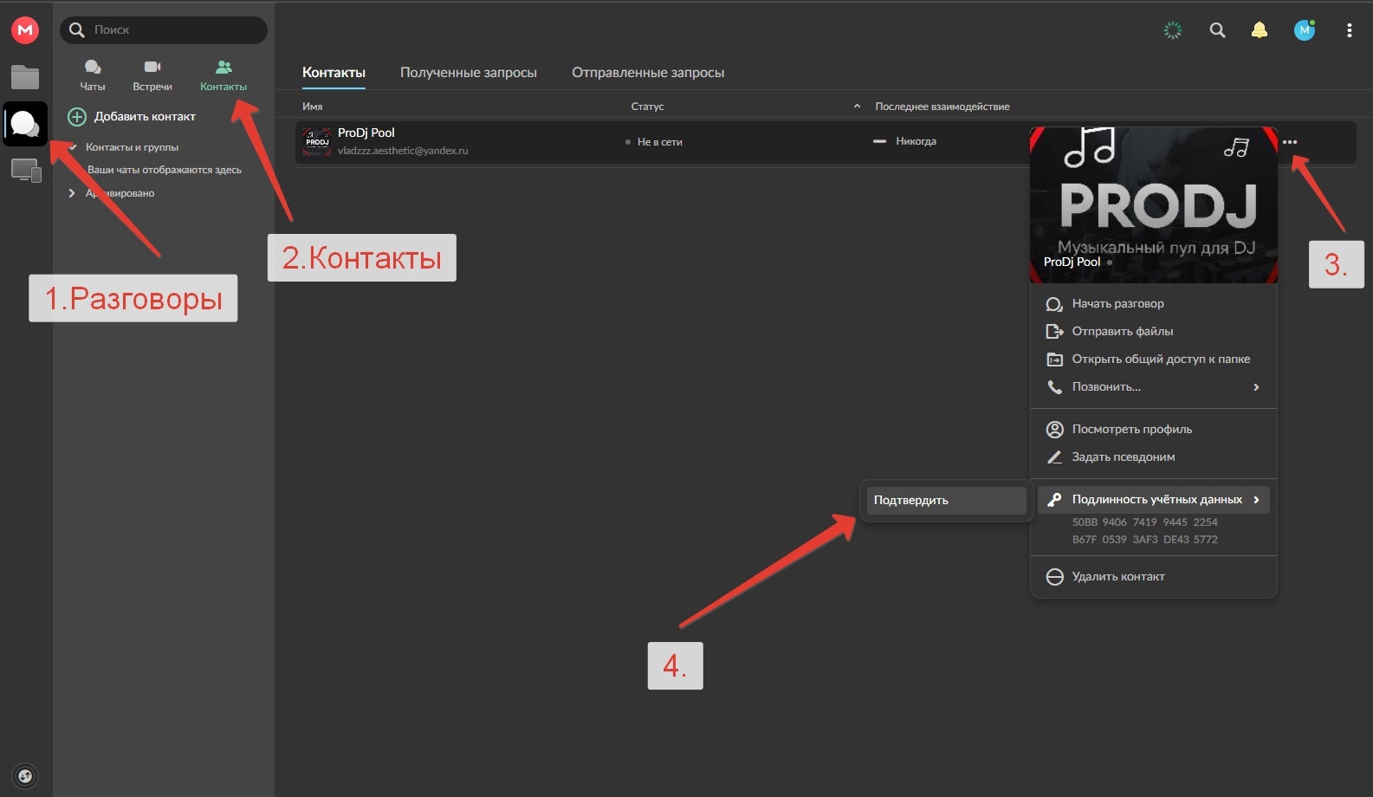Open the top-right three-dot menu
1373x797 pixels.
1349,30
